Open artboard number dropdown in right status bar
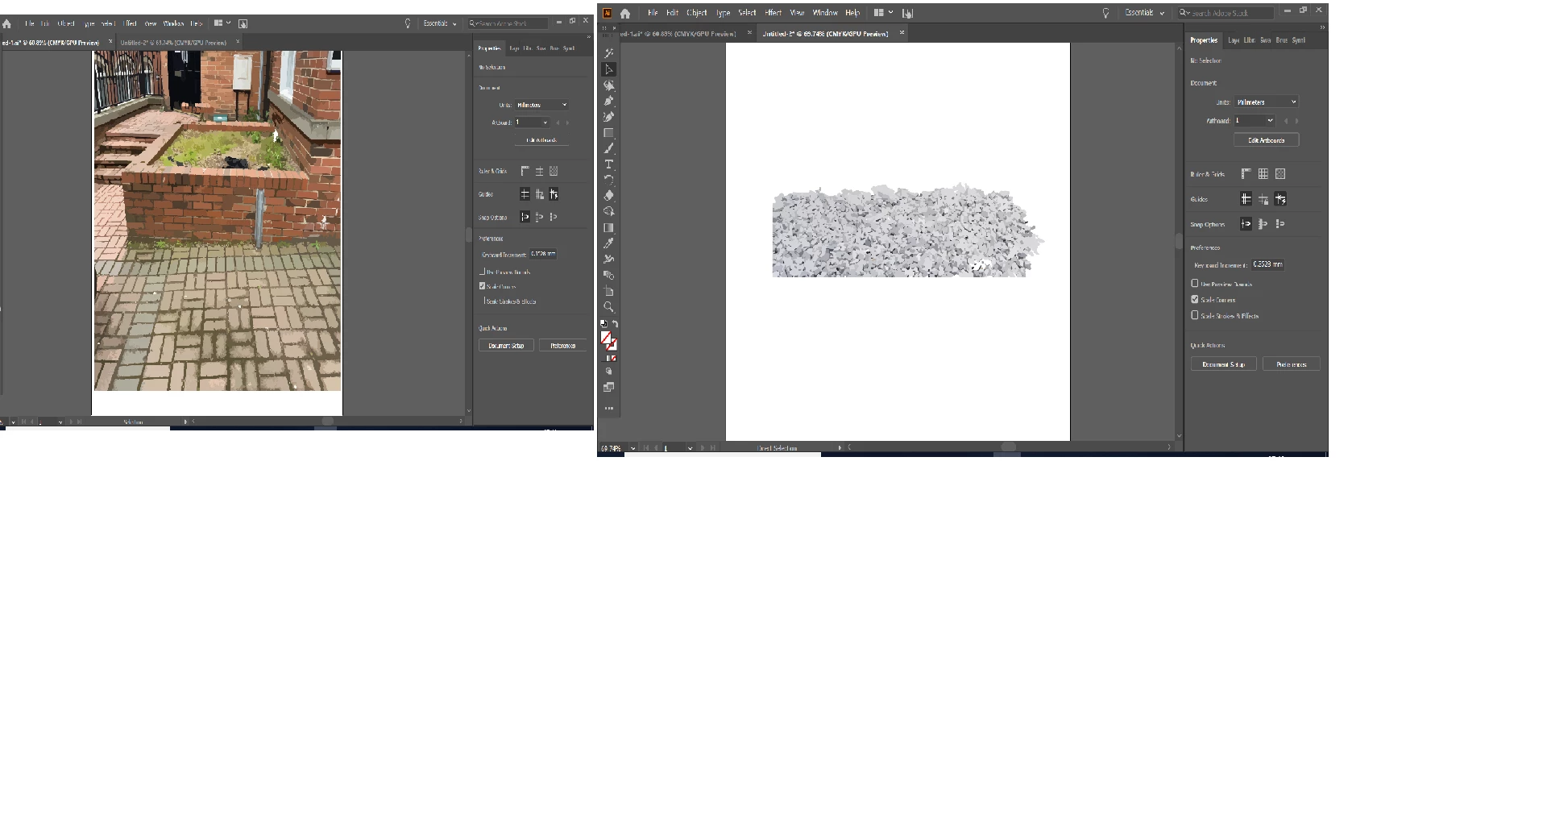1547x831 pixels. click(x=690, y=448)
